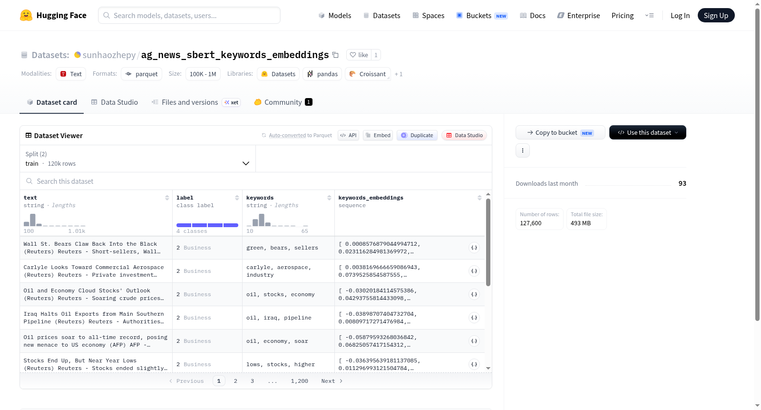Expand the embeddings cell for the Stocks End Up row
The width and height of the screenshot is (761, 410).
pos(474,364)
